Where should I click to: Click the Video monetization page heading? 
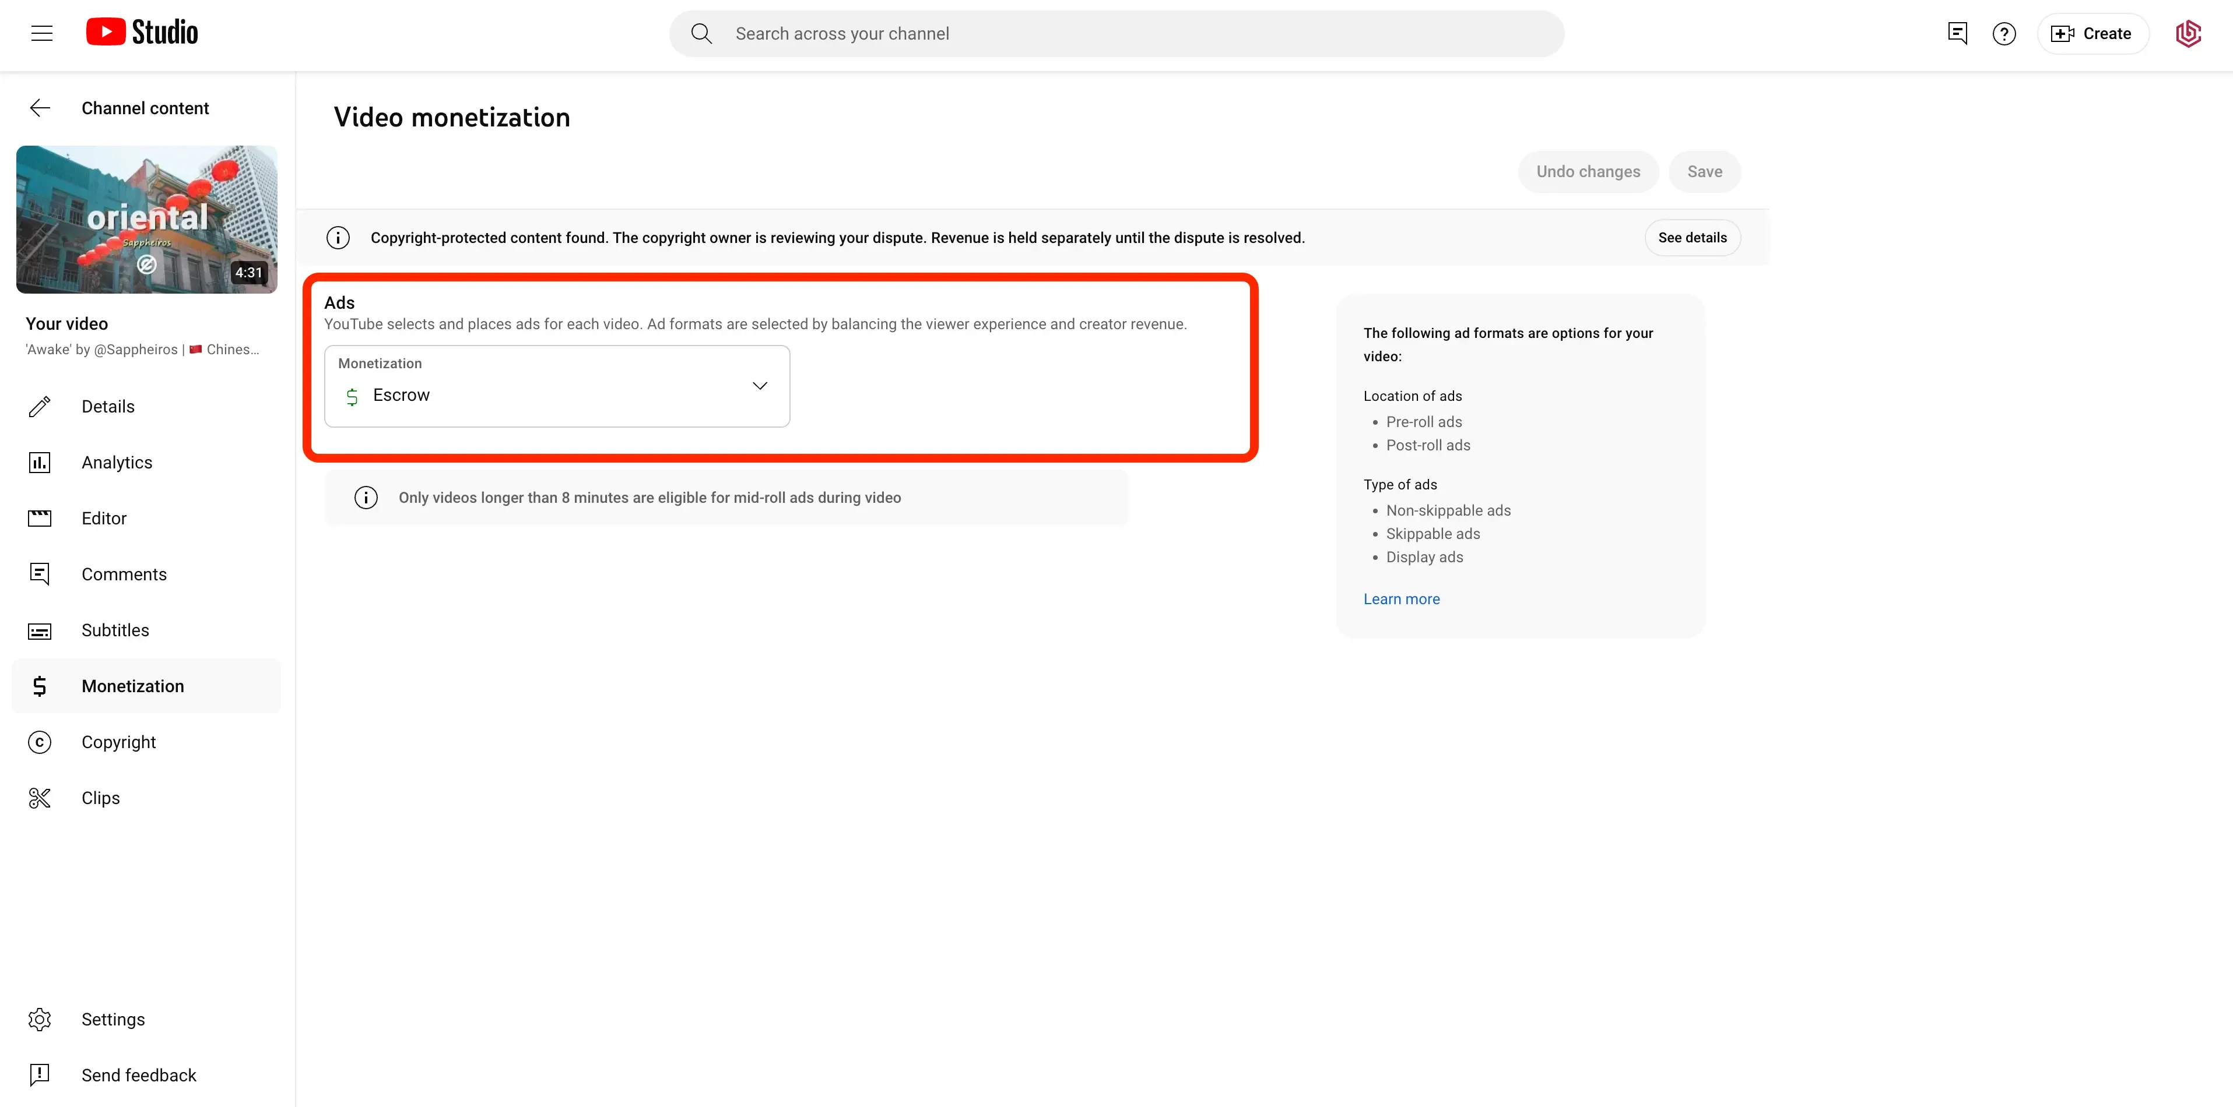[452, 117]
